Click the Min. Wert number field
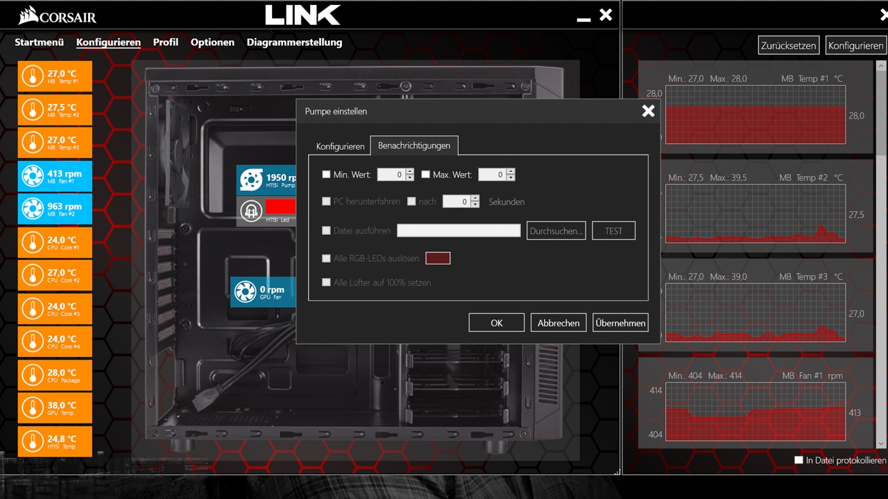Viewport: 888px width, 499px height. (x=391, y=175)
